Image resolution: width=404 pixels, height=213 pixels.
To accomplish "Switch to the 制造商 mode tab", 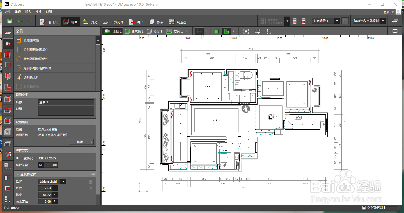I will tap(178, 22).
